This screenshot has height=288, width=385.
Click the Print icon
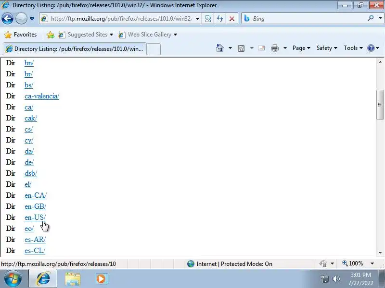click(x=275, y=48)
